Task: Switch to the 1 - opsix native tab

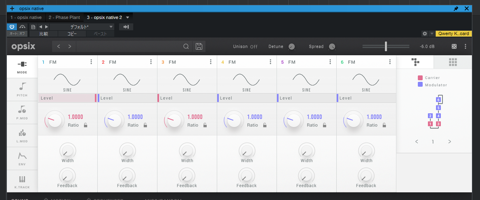Action: pos(26,17)
